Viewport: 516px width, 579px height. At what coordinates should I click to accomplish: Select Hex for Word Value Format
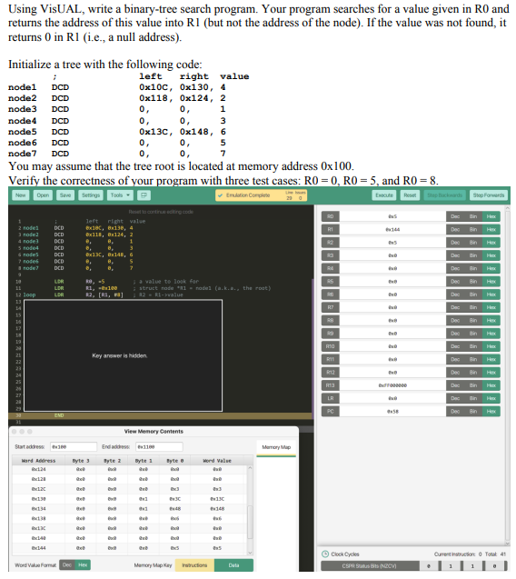[83, 565]
